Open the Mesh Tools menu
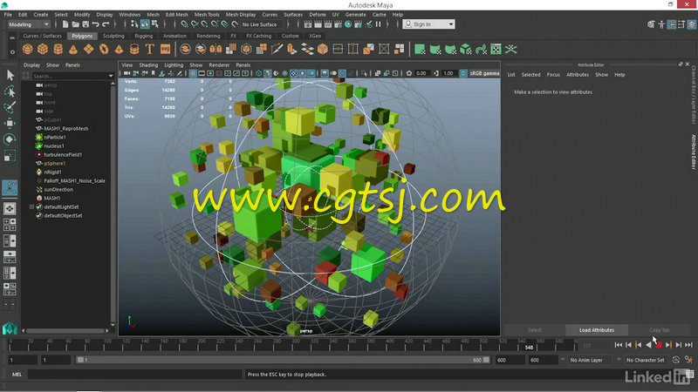Viewport: 698px width, 392px height. tap(207, 15)
